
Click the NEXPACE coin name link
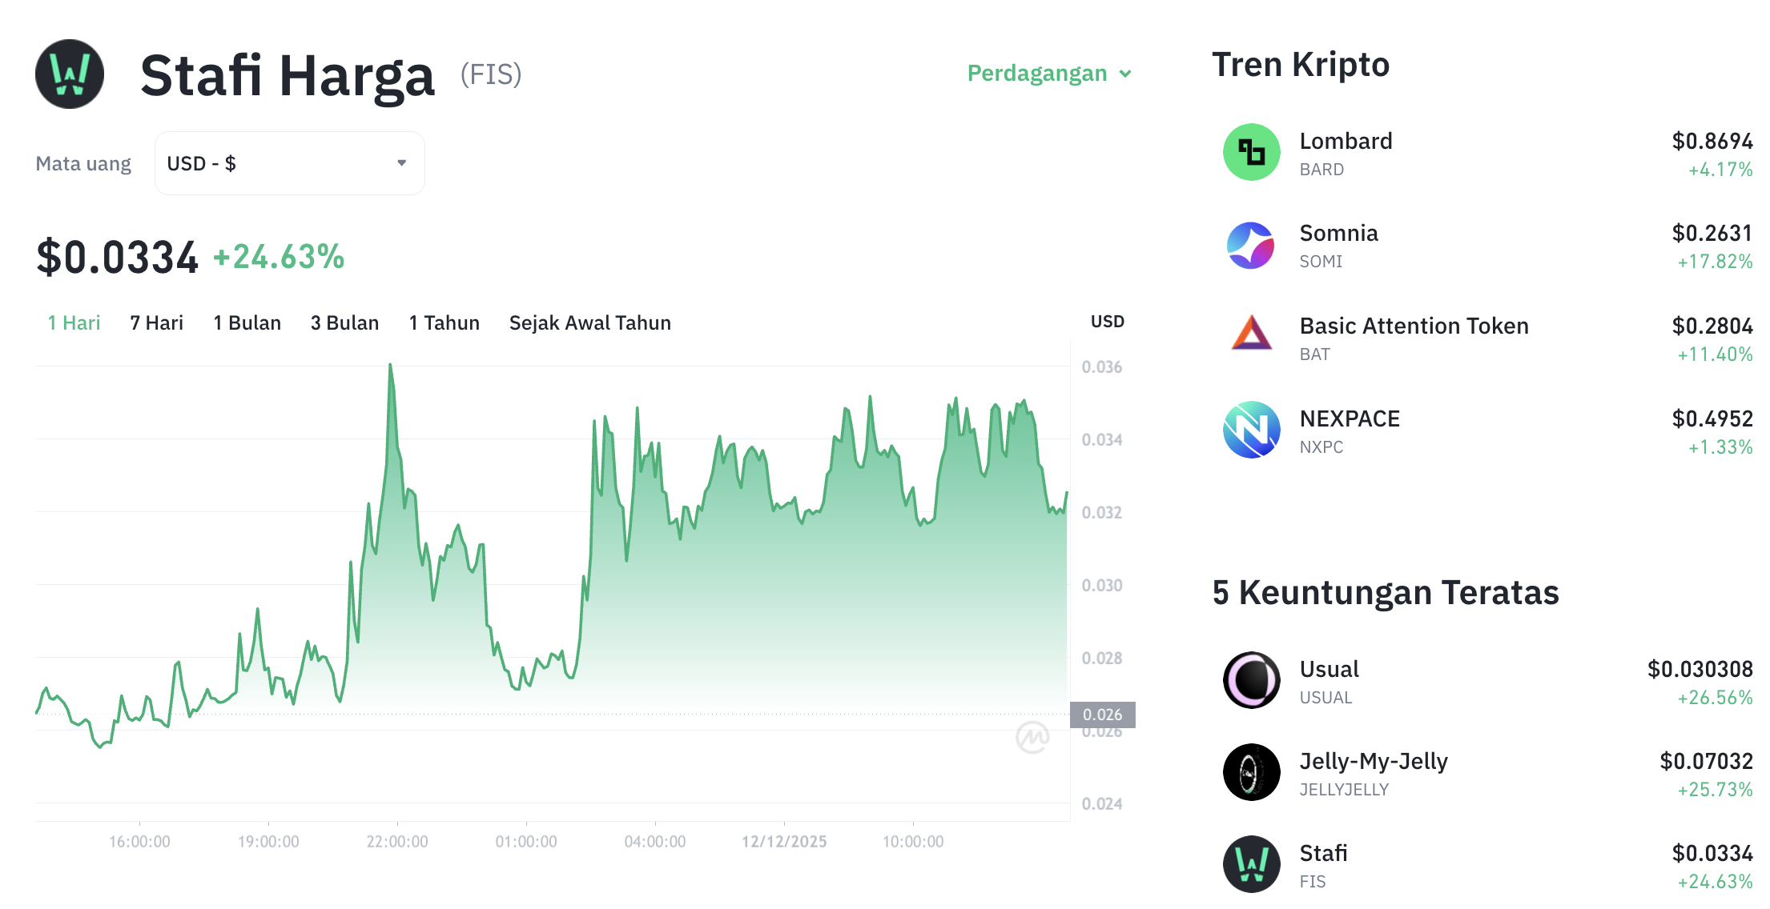1350,418
